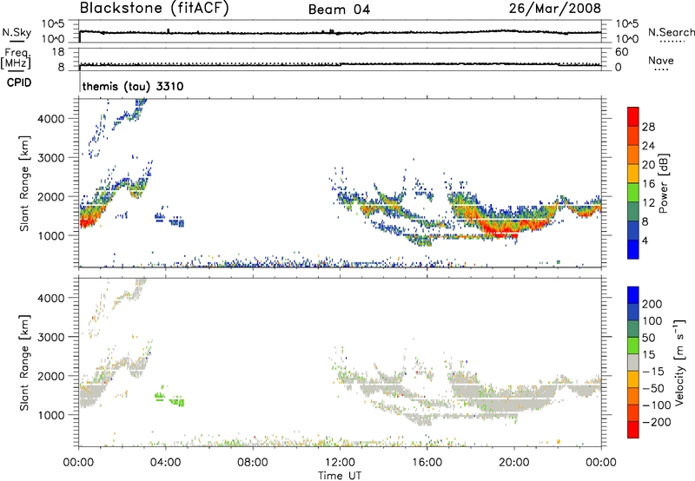The height and width of the screenshot is (481, 695).
Task: Click the '4000' tick of the power panel
Action: (51, 119)
